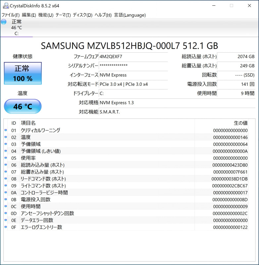Select the データエラー回数 row
The height and width of the screenshot is (265, 259).
pos(126,220)
